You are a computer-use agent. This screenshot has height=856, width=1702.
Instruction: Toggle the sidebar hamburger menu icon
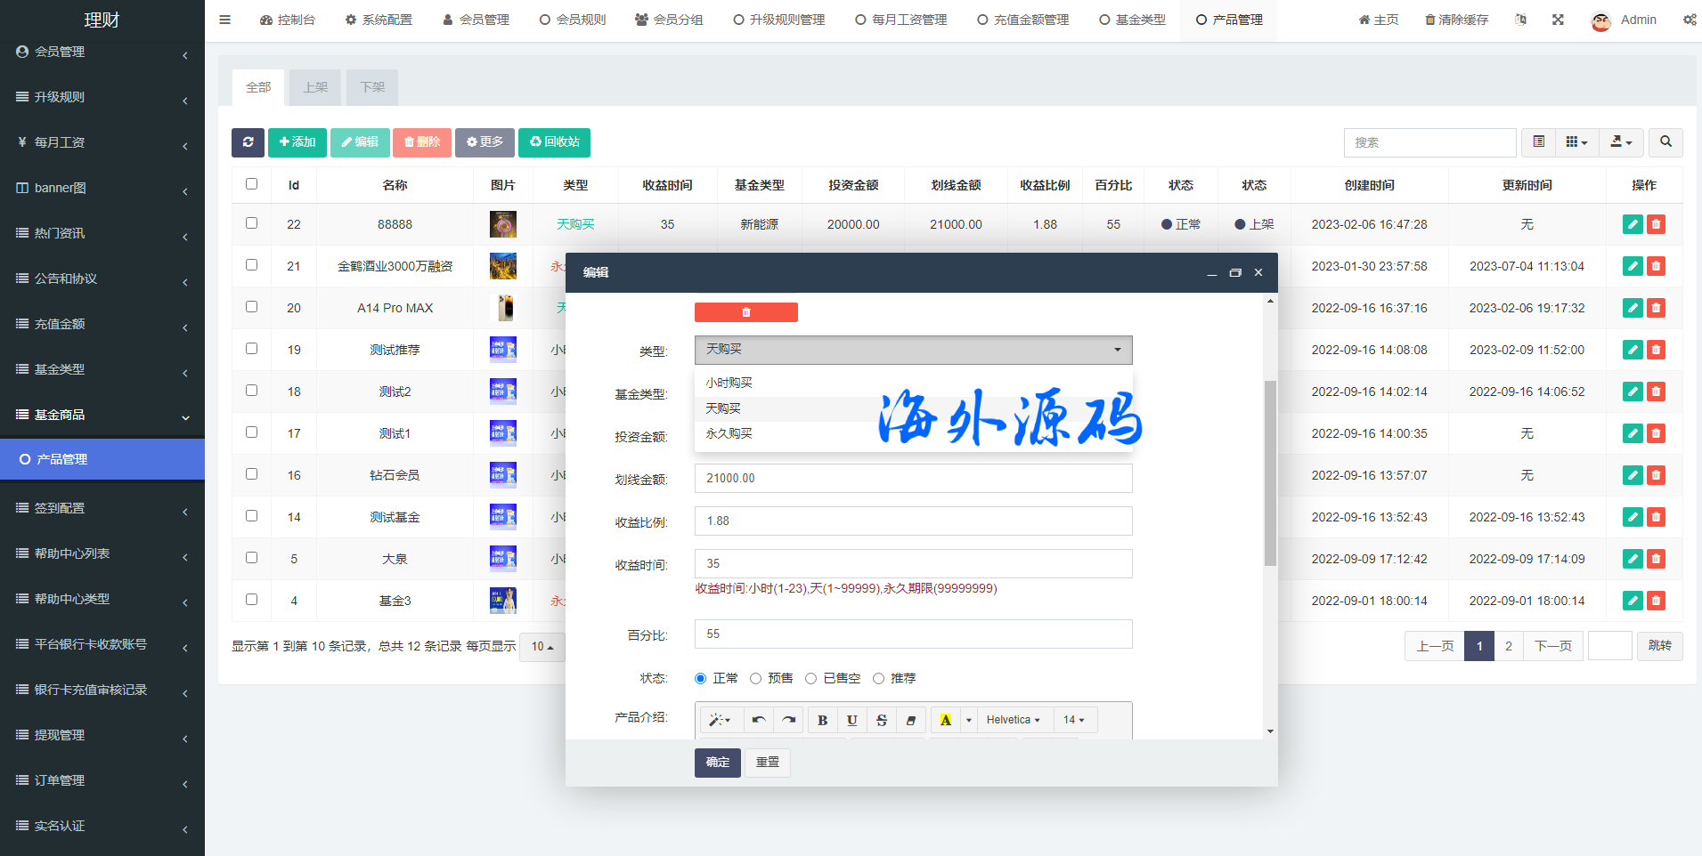(224, 20)
